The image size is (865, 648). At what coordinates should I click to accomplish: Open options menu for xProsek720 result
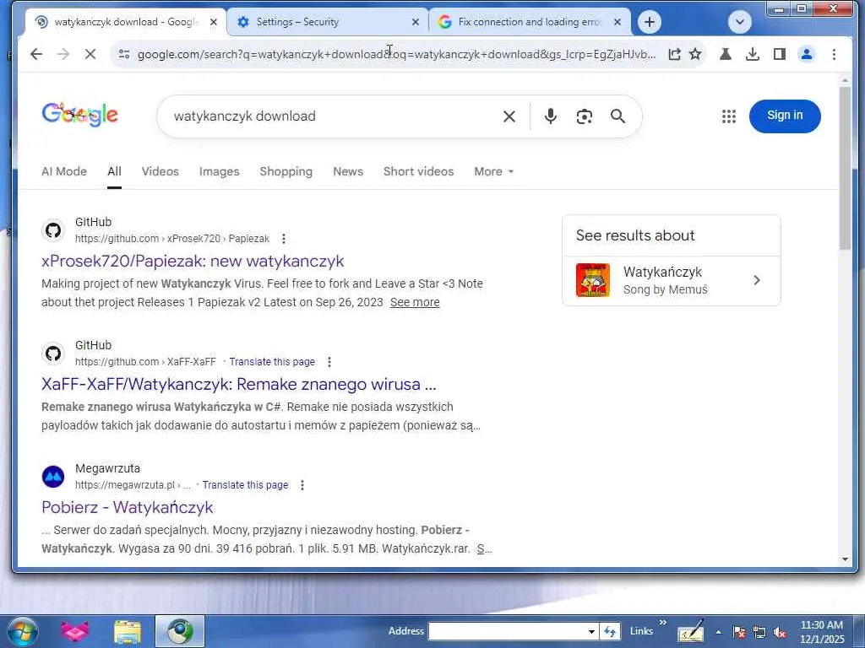point(284,239)
